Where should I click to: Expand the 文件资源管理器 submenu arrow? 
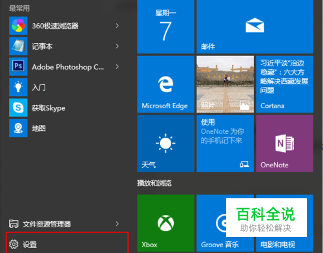point(117,224)
